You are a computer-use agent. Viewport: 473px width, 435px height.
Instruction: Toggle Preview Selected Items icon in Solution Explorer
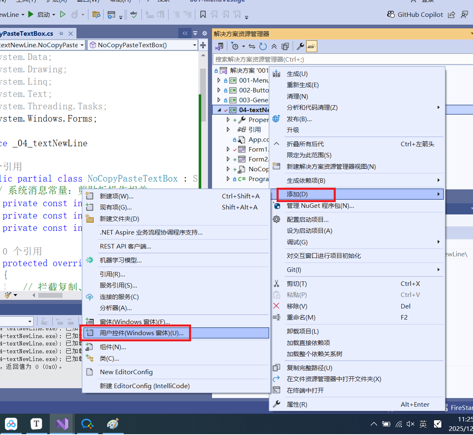pos(311,46)
